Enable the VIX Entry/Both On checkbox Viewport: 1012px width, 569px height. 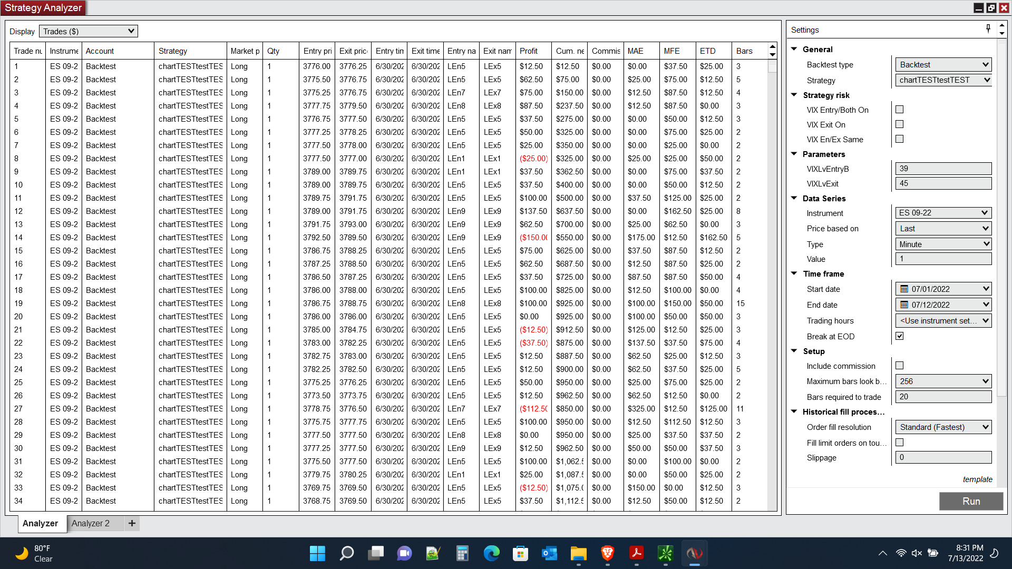click(900, 110)
